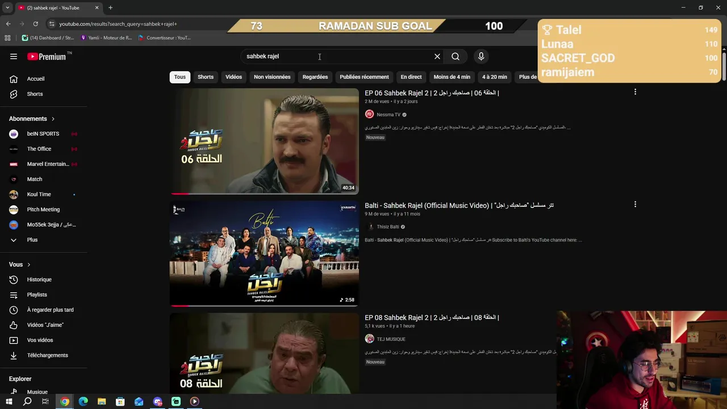This screenshot has width=727, height=409.
Task: Select Publiées récemment filter chip
Action: pyautogui.click(x=364, y=77)
